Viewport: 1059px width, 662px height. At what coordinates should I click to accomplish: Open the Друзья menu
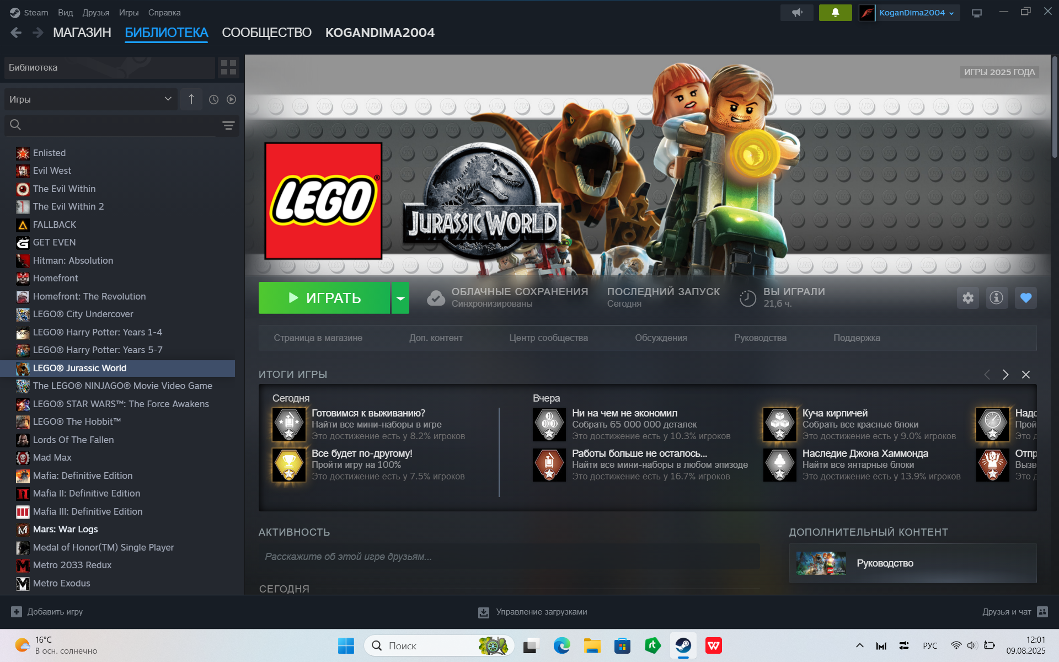click(x=96, y=13)
